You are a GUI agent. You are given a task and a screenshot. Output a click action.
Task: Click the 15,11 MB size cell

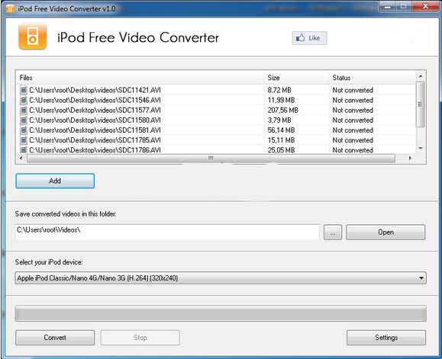click(281, 140)
